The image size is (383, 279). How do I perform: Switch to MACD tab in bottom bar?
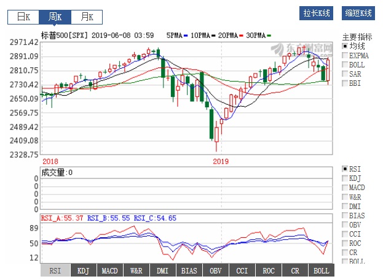pyautogui.click(x=109, y=270)
